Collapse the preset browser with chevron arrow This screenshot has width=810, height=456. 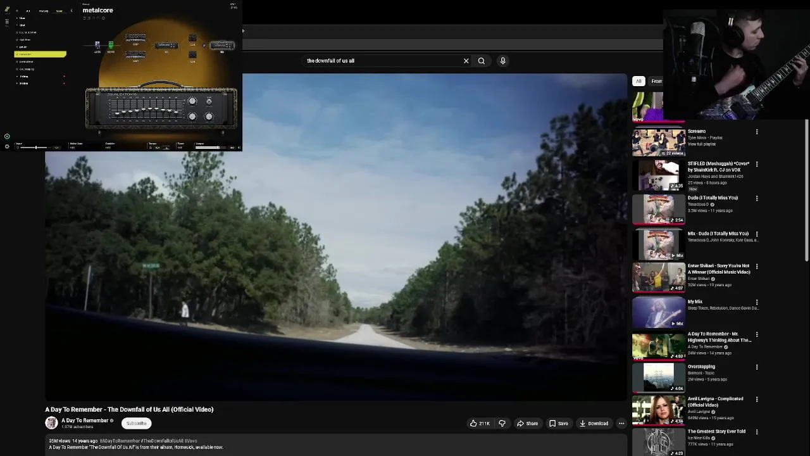point(72,11)
